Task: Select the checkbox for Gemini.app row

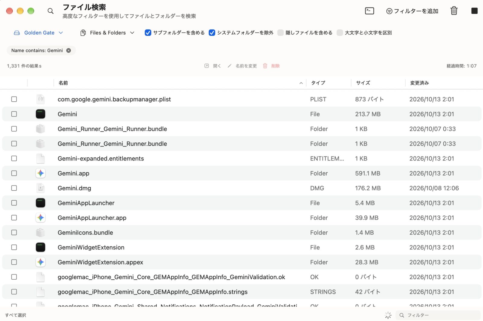Action: coord(14,173)
